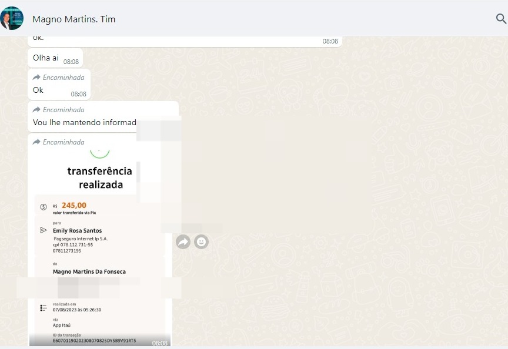The image size is (508, 349).
Task: Click the list icon beside realizada em
Action: click(44, 308)
